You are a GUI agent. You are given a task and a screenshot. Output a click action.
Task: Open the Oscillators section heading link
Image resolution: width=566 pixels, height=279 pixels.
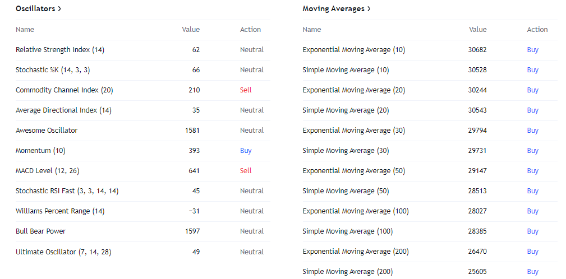click(39, 8)
